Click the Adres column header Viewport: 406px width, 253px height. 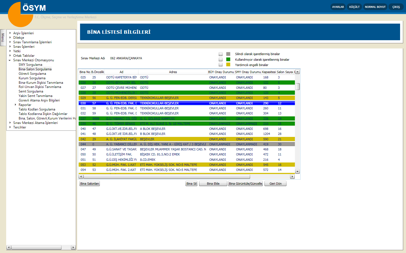click(x=173, y=72)
